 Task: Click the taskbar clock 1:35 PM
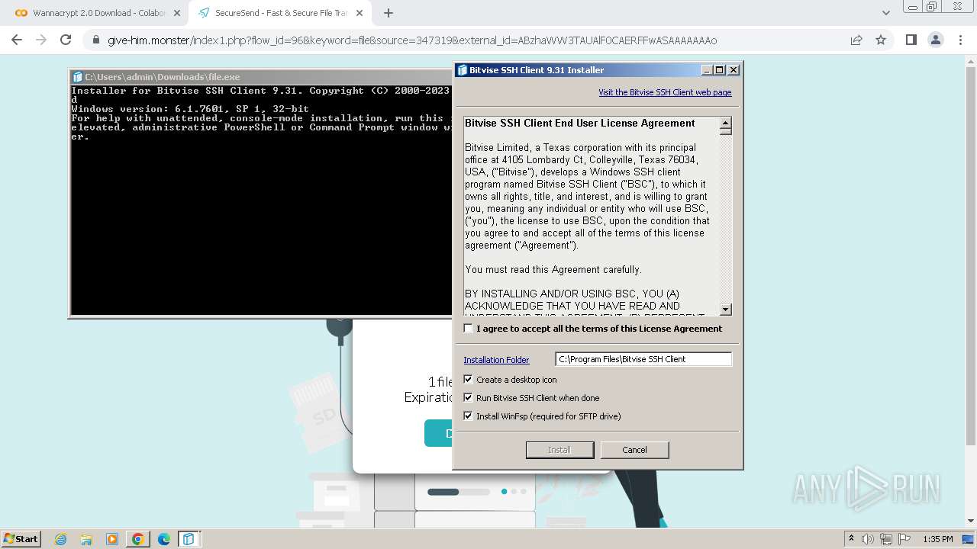click(938, 539)
